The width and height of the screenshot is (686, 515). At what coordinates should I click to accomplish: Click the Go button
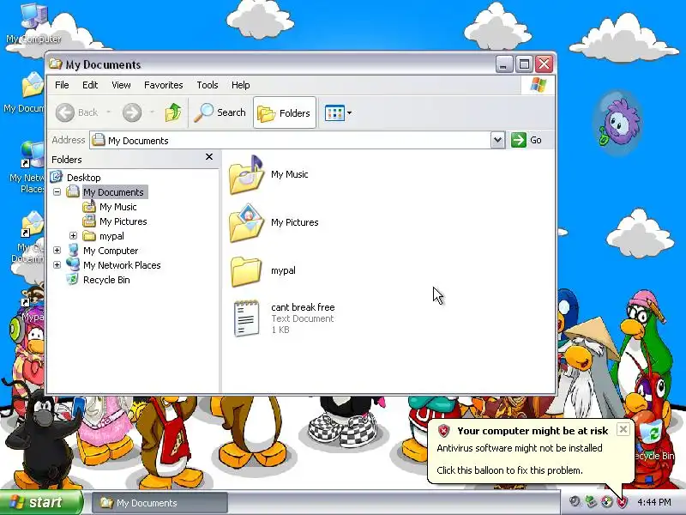click(x=527, y=140)
